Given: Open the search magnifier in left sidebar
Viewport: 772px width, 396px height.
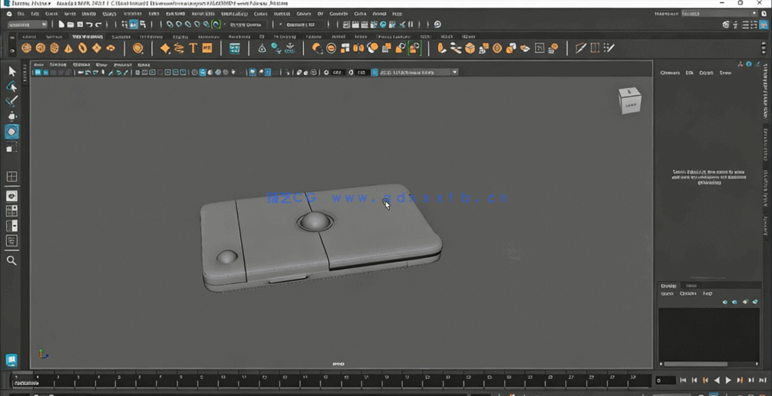Looking at the screenshot, I should [12, 260].
